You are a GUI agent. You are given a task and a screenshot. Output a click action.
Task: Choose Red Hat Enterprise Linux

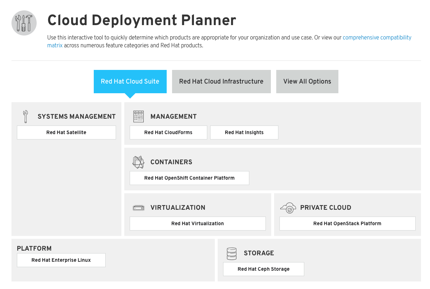(61, 260)
